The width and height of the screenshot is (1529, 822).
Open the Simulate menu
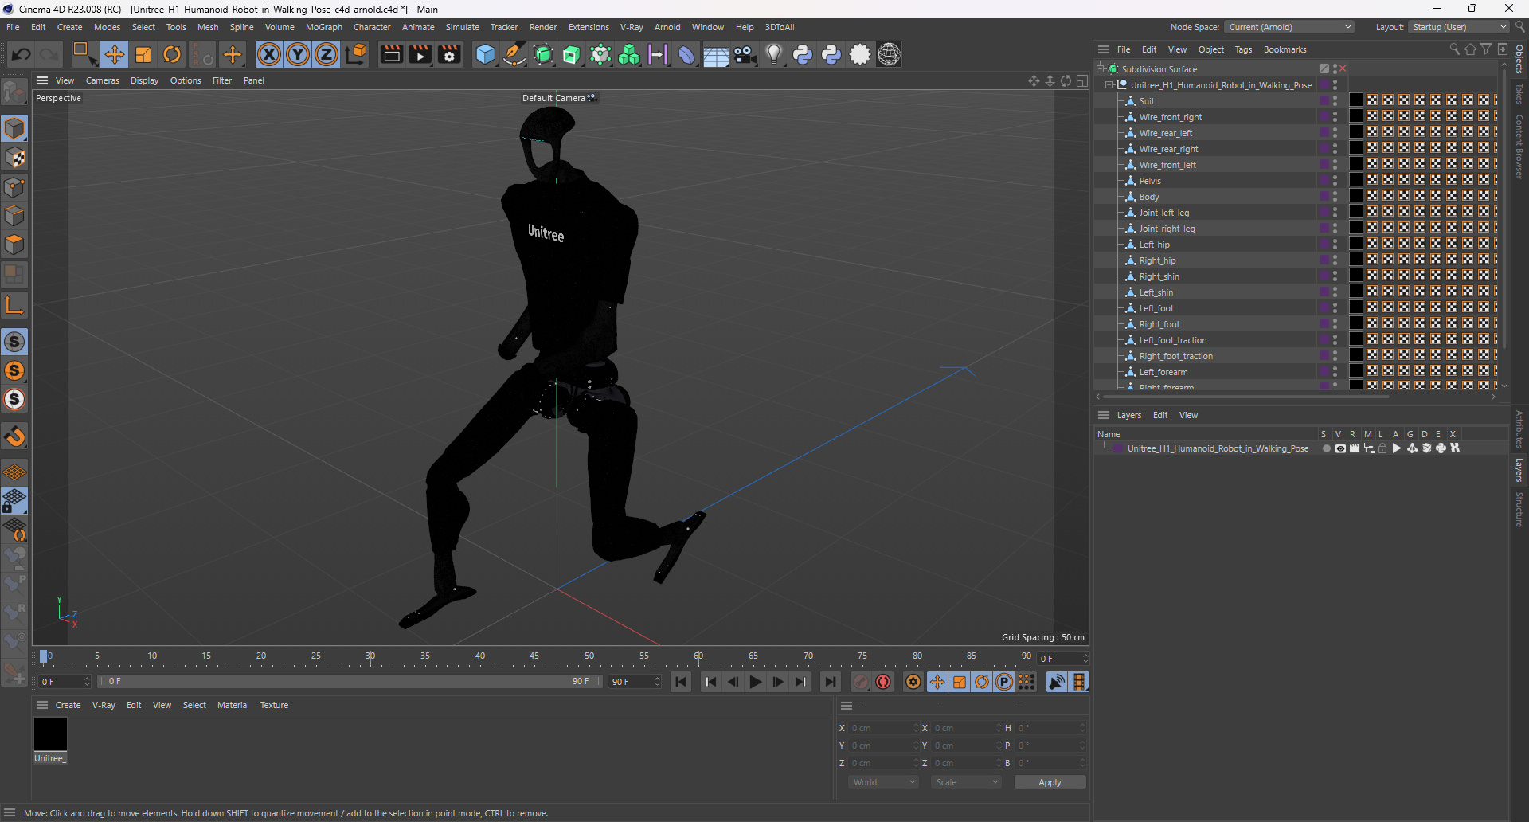tap(462, 27)
